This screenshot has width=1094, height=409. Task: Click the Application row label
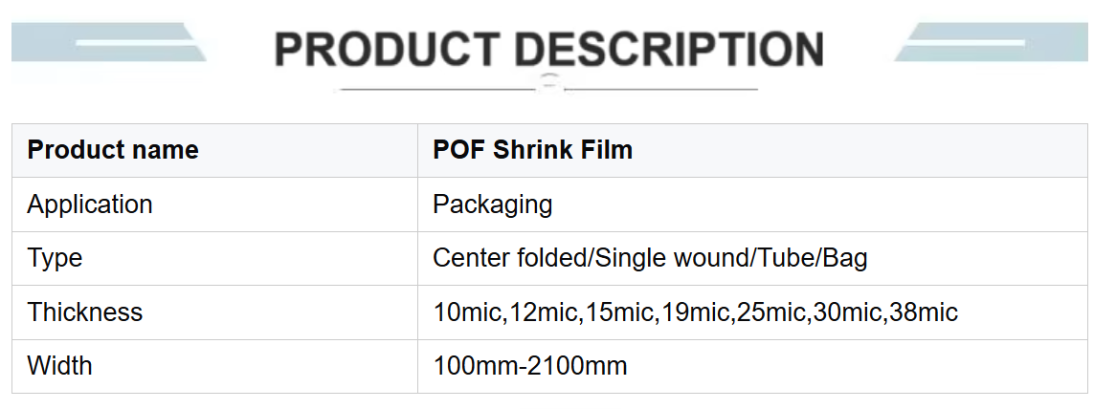point(90,204)
